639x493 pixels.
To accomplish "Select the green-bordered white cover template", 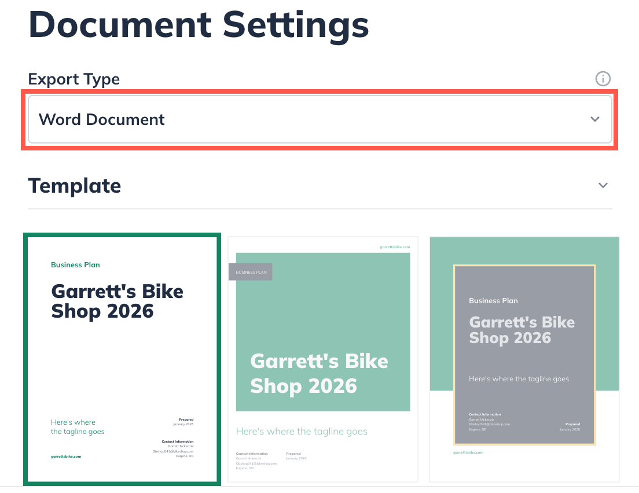I will tap(122, 358).
